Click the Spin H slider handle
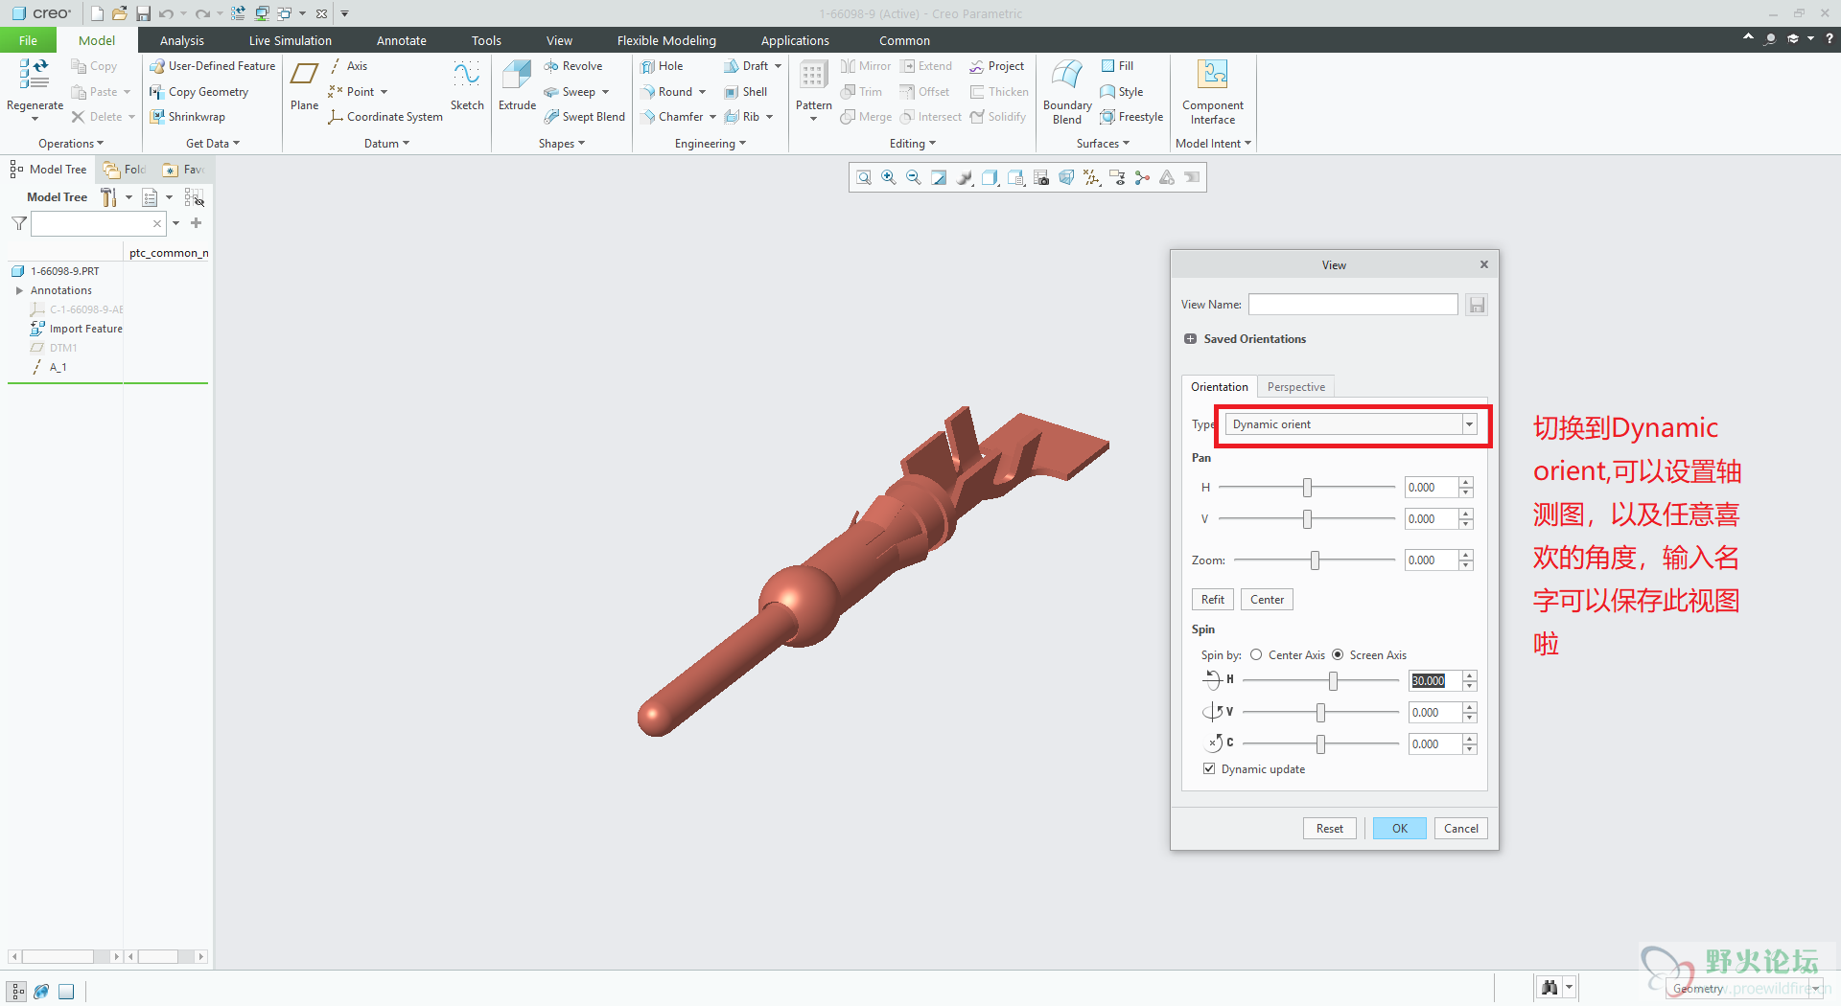Screen dimensions: 1841x1006 [x=1333, y=681]
